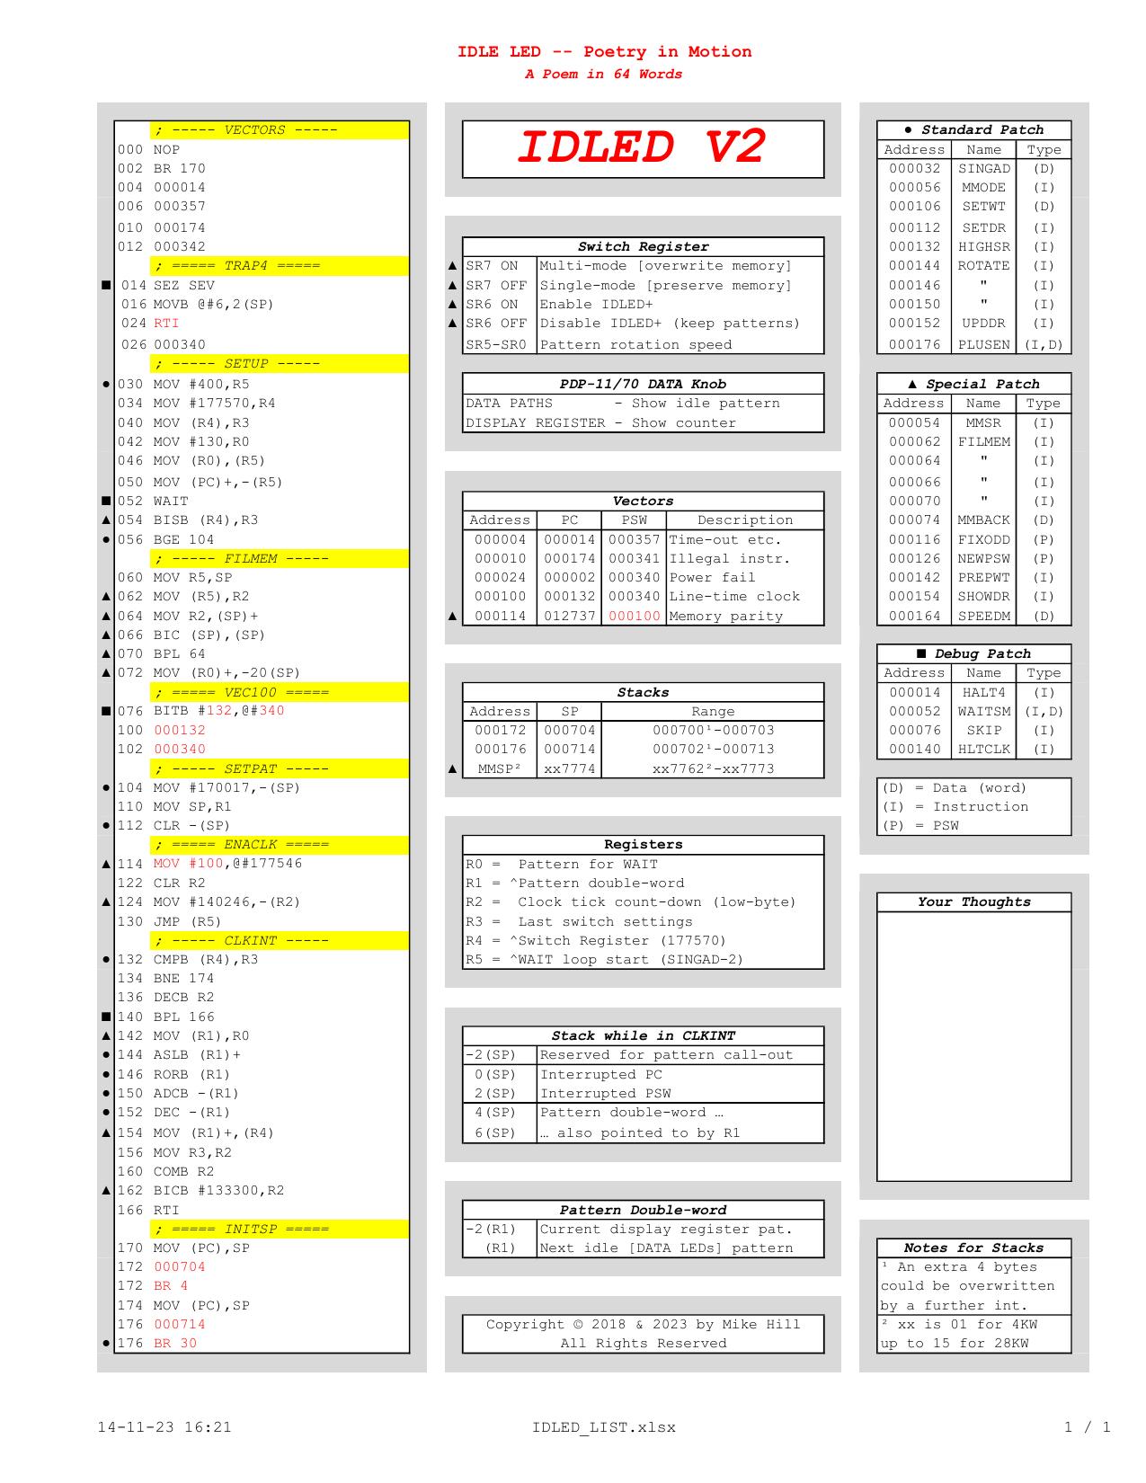The width and height of the screenshot is (1146, 1483).
Task: Click the Switch Register table header
Action: 643,246
